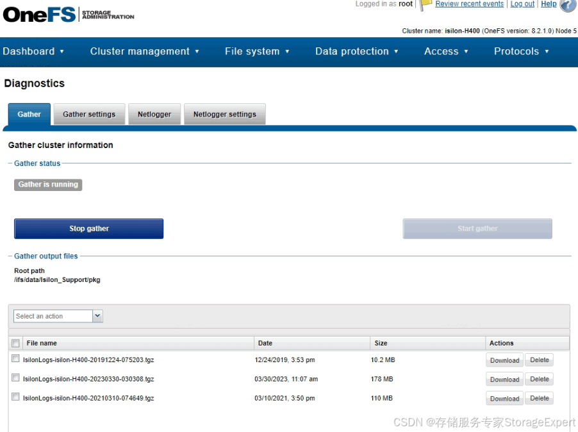Open the Cluster management menu

pos(145,51)
